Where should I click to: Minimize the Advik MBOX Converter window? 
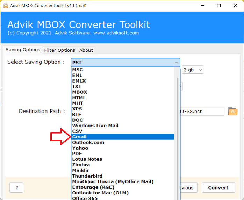[x=202, y=6]
